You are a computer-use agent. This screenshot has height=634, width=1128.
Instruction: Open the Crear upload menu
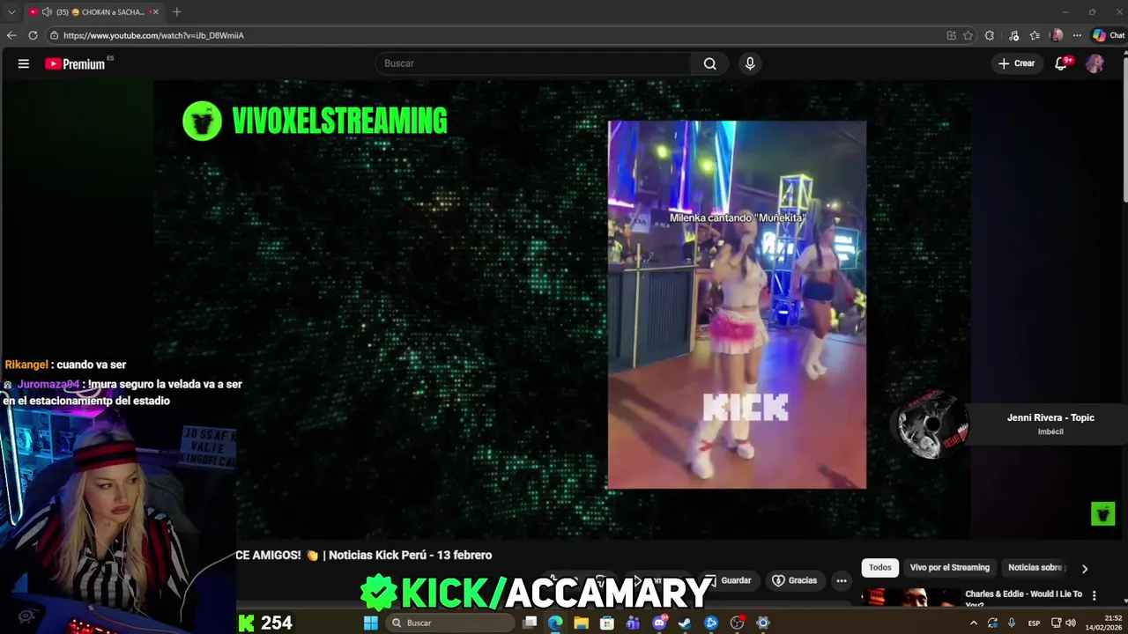[1017, 63]
